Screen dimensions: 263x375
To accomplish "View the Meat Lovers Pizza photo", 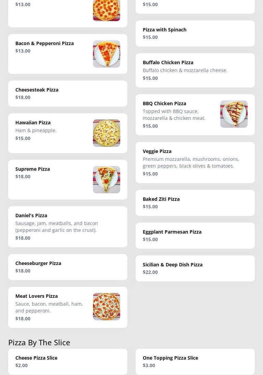I will [x=107, y=307].
